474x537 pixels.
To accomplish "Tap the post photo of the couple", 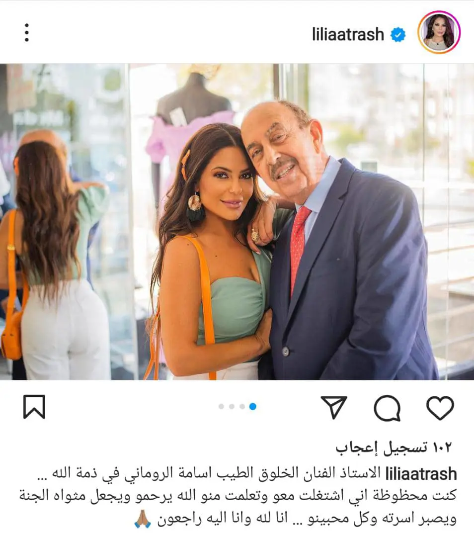I will pos(237,222).
